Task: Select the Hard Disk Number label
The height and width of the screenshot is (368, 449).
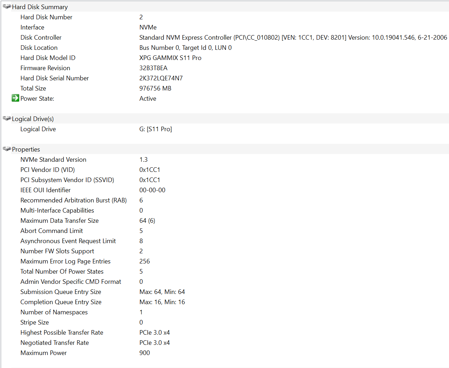Action: [x=46, y=17]
